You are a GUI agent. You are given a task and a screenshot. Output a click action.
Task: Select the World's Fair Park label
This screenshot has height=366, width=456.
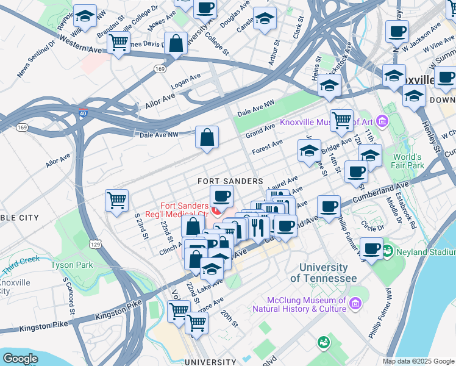pyautogui.click(x=407, y=161)
